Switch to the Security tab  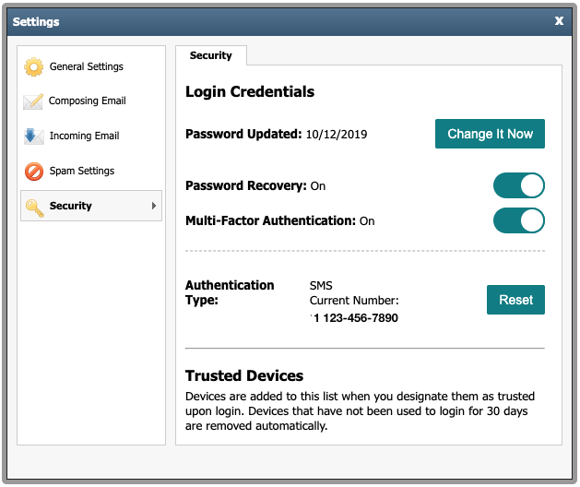click(x=211, y=55)
